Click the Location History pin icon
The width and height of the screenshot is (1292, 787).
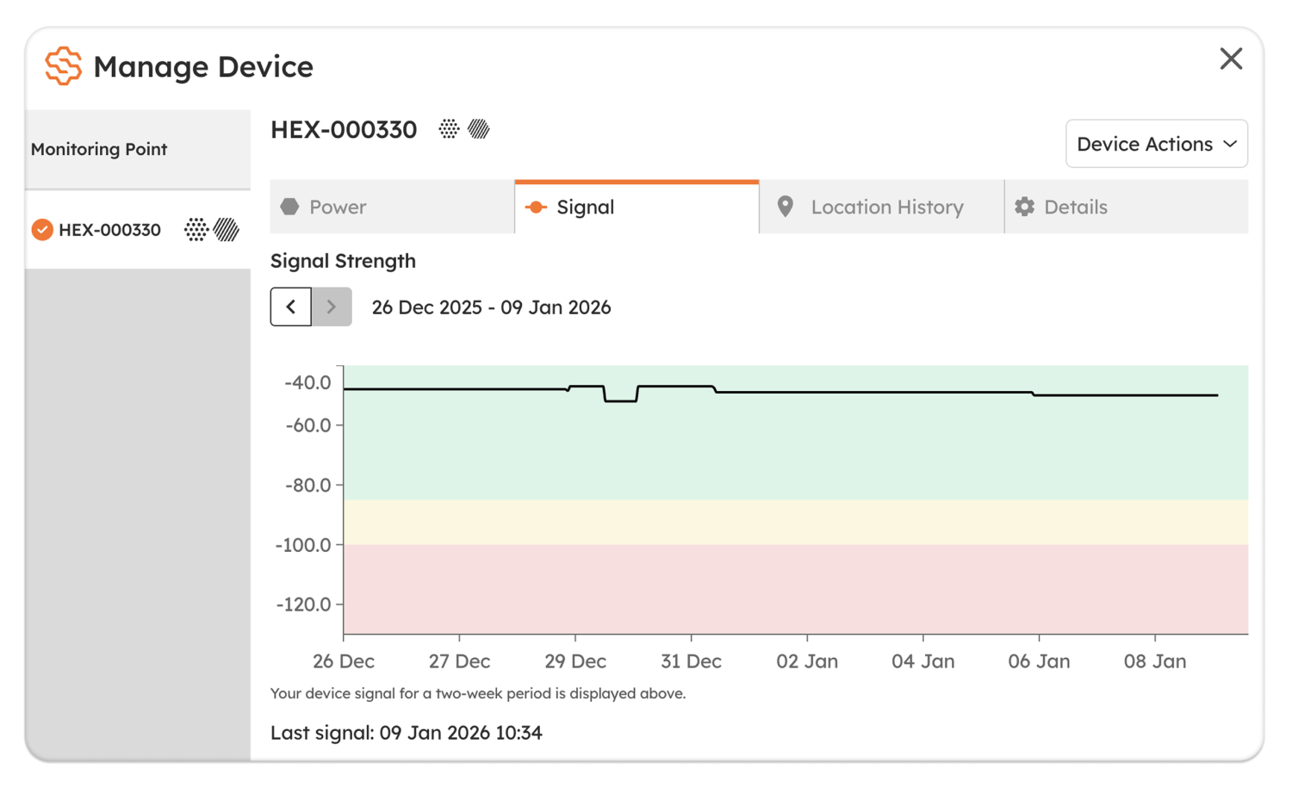pos(785,207)
